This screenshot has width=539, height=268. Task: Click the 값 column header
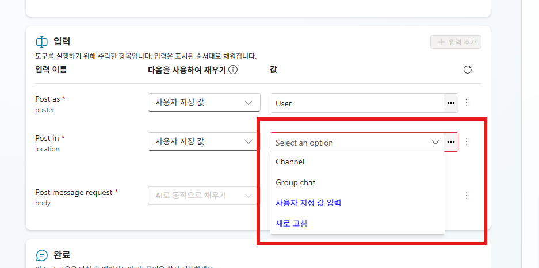click(x=274, y=70)
